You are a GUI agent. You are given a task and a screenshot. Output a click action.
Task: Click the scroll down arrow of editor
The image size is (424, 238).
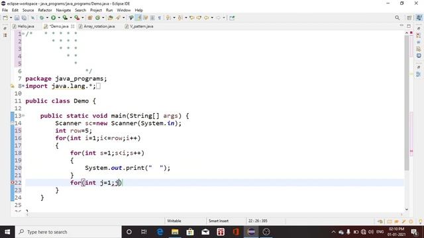pyautogui.click(x=407, y=210)
